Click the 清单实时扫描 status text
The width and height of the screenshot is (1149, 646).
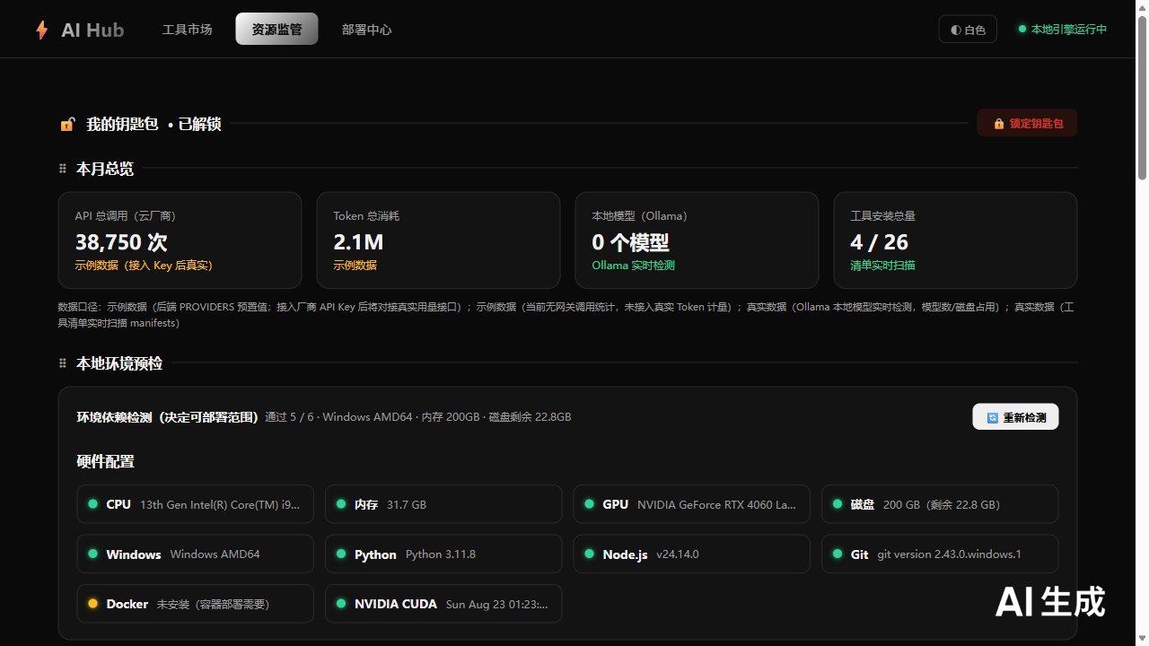[x=883, y=266]
